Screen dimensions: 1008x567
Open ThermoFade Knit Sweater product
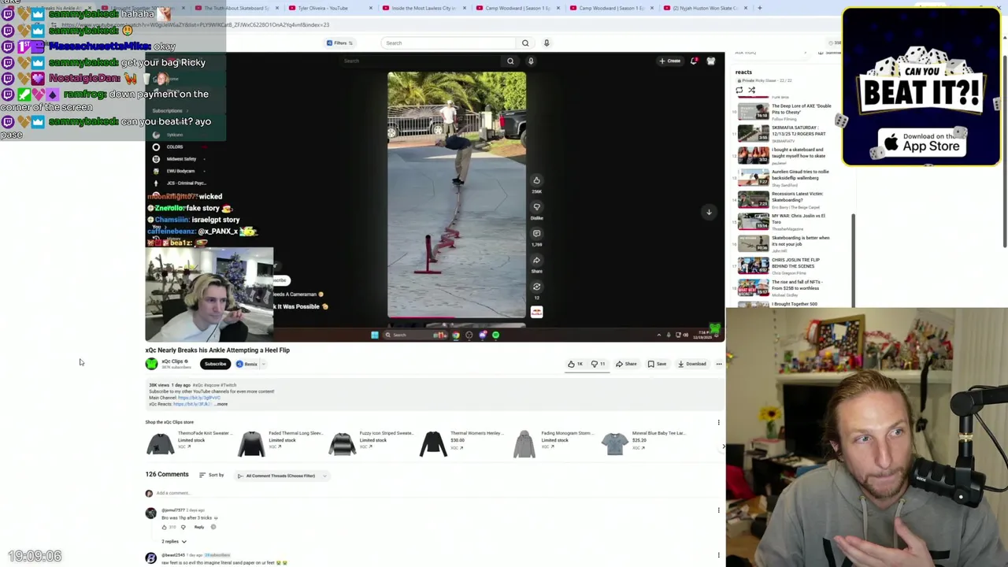(189, 443)
